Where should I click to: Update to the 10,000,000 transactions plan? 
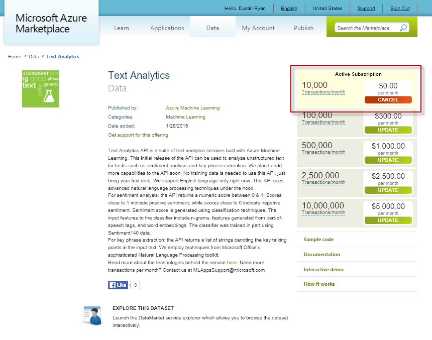pyautogui.click(x=388, y=220)
